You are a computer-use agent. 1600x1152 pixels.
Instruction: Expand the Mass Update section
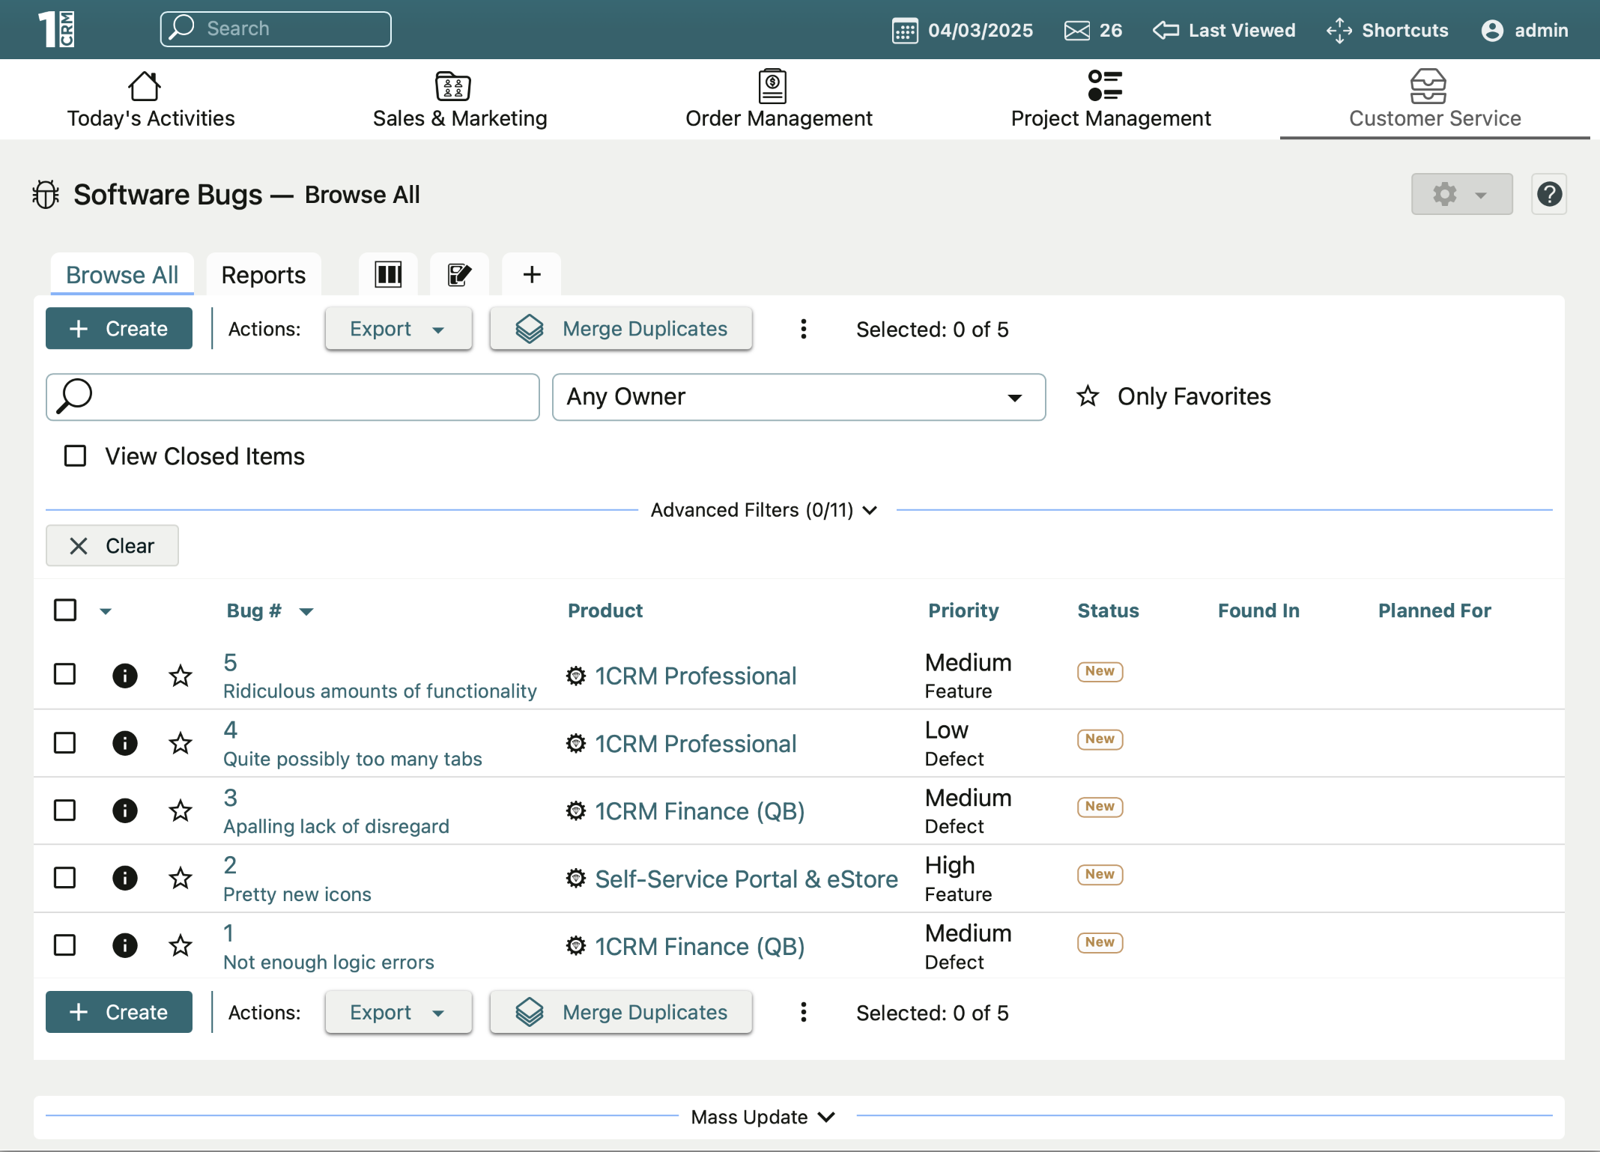[x=763, y=1117]
